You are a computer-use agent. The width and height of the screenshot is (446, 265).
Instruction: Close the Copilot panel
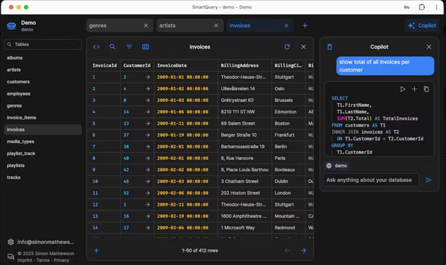tap(429, 47)
